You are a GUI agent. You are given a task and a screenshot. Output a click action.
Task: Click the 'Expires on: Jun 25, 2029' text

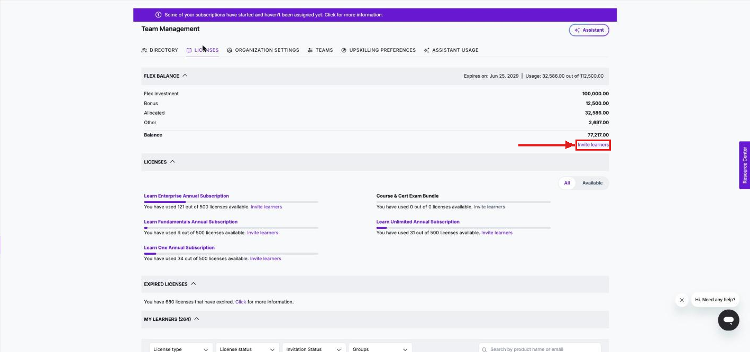(491, 76)
